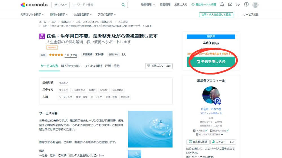Select the 評価・感想 tab
Image resolution: width=282 pixels, height=158 pixels.
(x=112, y=66)
